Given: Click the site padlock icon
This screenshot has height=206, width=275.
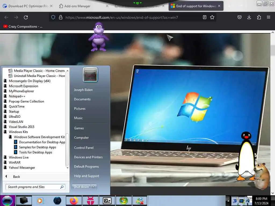Looking at the screenshot, I should pyautogui.click(x=61, y=17).
